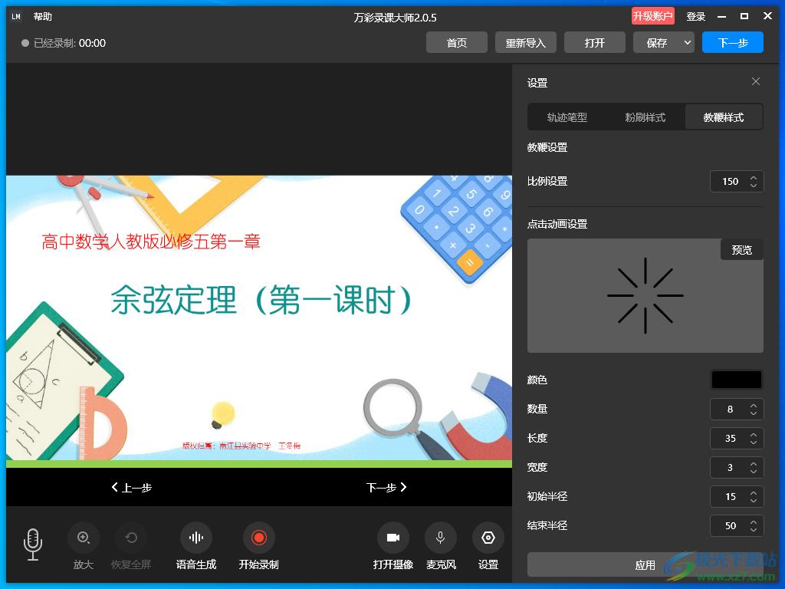The image size is (785, 589).
Task: Adjust the quantity stepper showing 8
Action: pyautogui.click(x=753, y=410)
